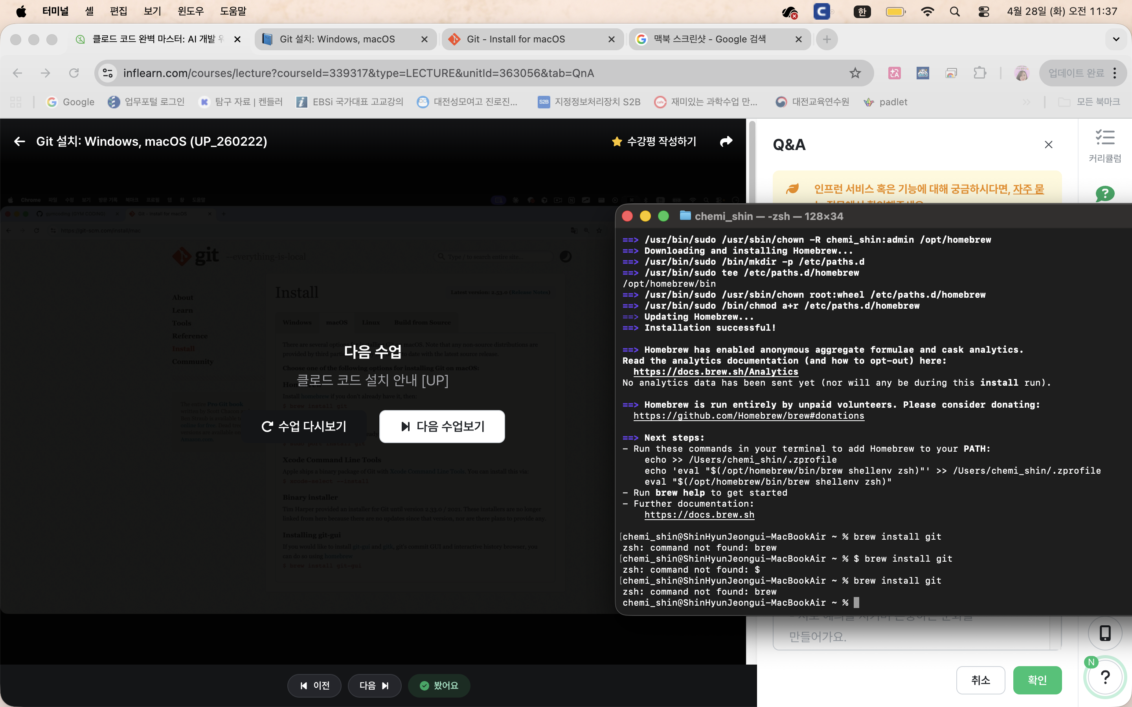
Task: Click the Q&A text input field
Action: pos(912,634)
